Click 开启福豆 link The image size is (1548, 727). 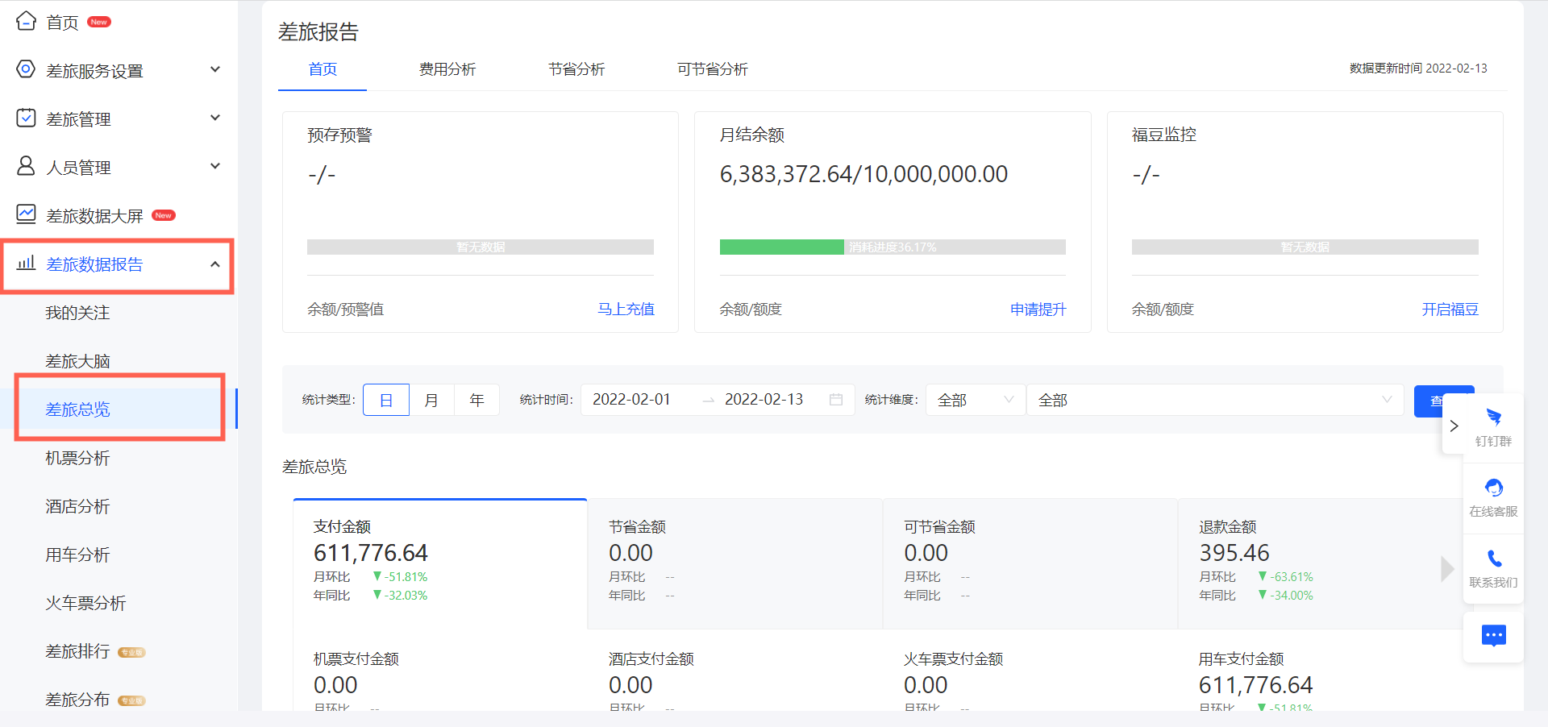[1450, 309]
